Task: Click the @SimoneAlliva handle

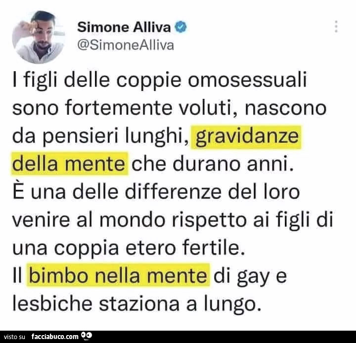Action: click(126, 45)
